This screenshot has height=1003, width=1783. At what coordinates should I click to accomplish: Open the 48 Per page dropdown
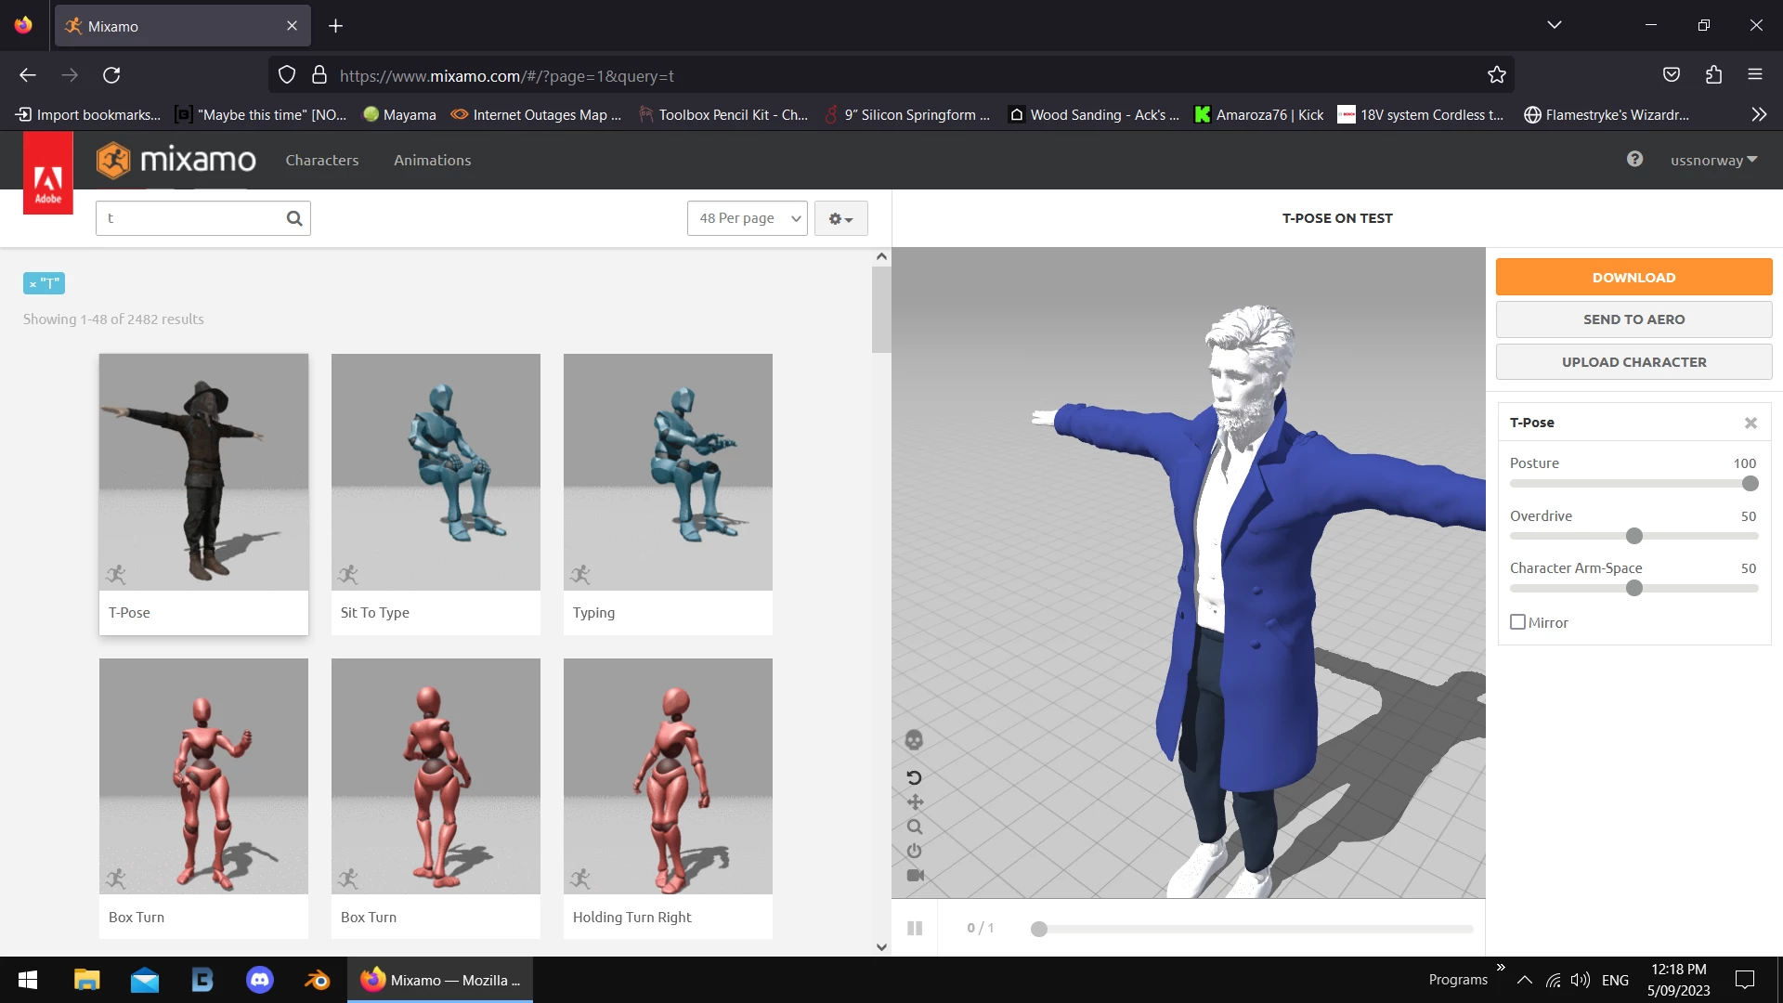click(748, 218)
